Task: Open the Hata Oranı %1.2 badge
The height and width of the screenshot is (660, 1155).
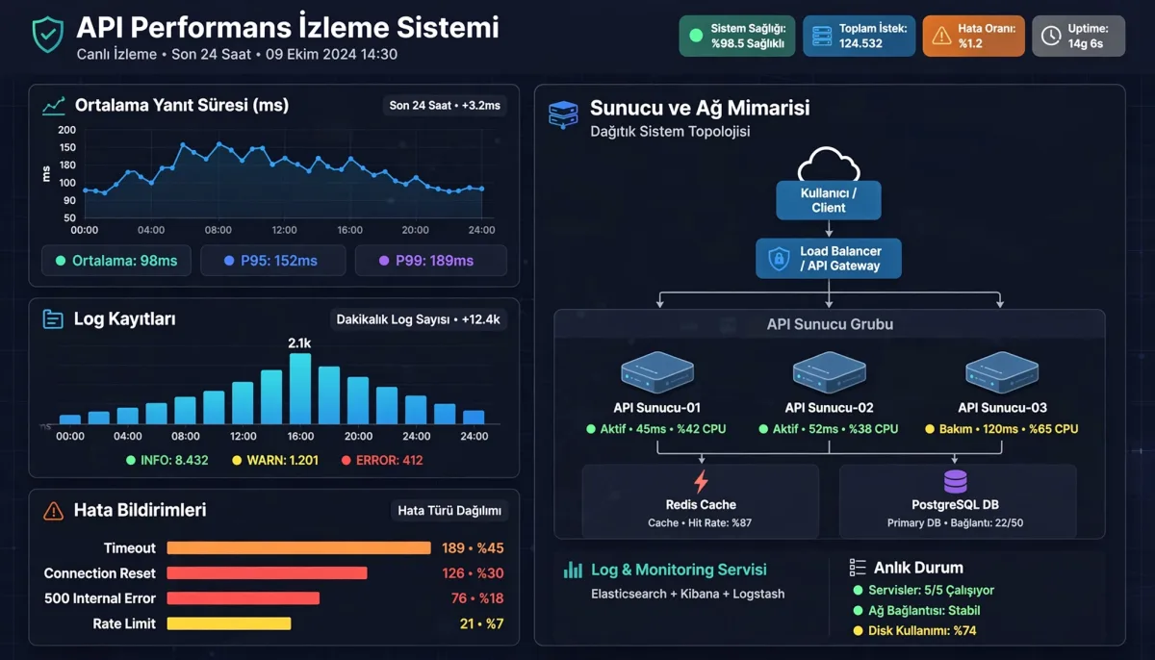Action: pos(973,37)
